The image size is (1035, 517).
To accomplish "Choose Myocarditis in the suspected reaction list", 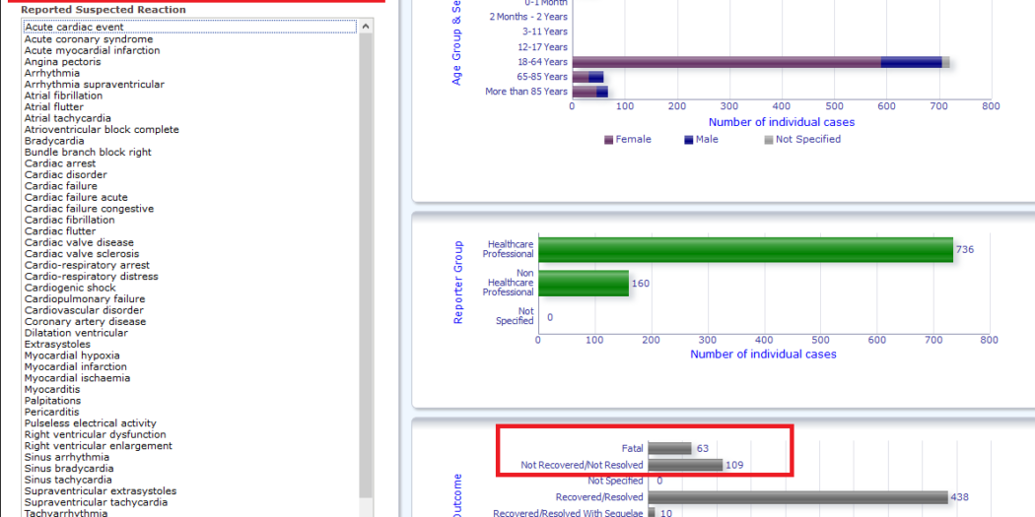I will tap(52, 389).
